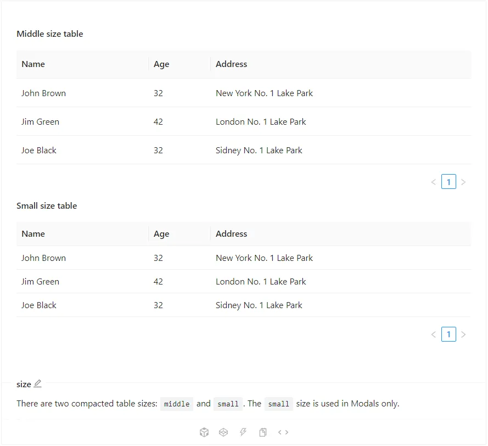This screenshot has width=488, height=446.
Task: Show source code with angle brackets icon
Action: pyautogui.click(x=283, y=432)
